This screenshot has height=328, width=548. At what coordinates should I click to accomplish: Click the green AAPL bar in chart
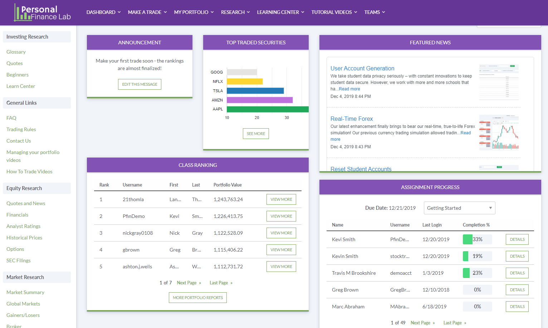coord(268,109)
